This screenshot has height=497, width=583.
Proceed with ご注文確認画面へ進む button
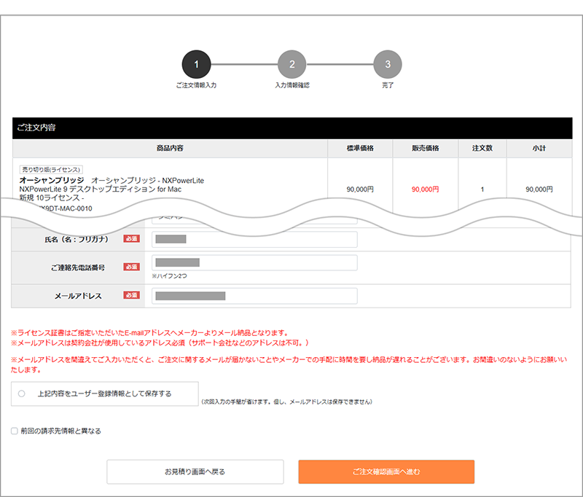386,471
